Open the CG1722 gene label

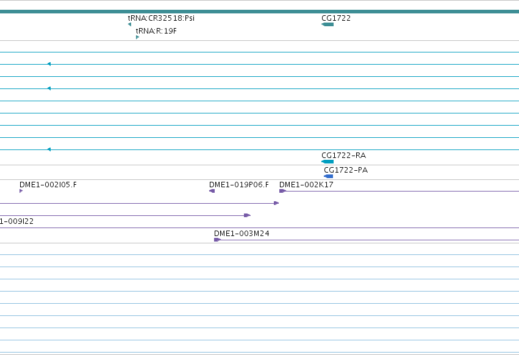(x=336, y=18)
